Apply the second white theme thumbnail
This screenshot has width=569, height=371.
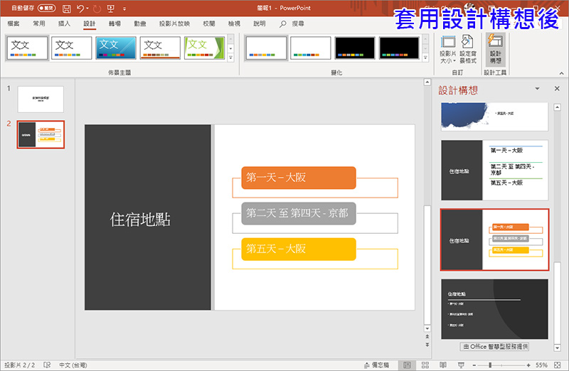pyautogui.click(x=72, y=48)
